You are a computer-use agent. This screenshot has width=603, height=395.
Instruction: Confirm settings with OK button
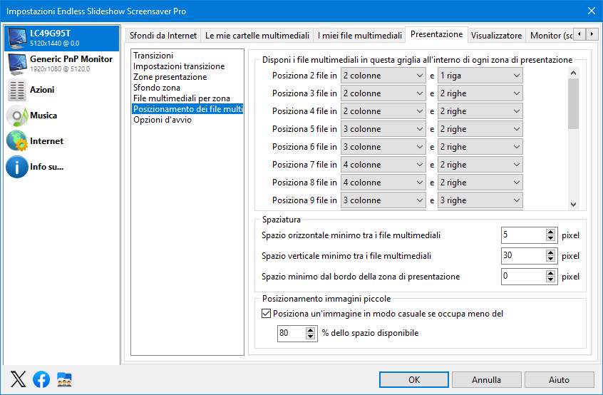414,379
